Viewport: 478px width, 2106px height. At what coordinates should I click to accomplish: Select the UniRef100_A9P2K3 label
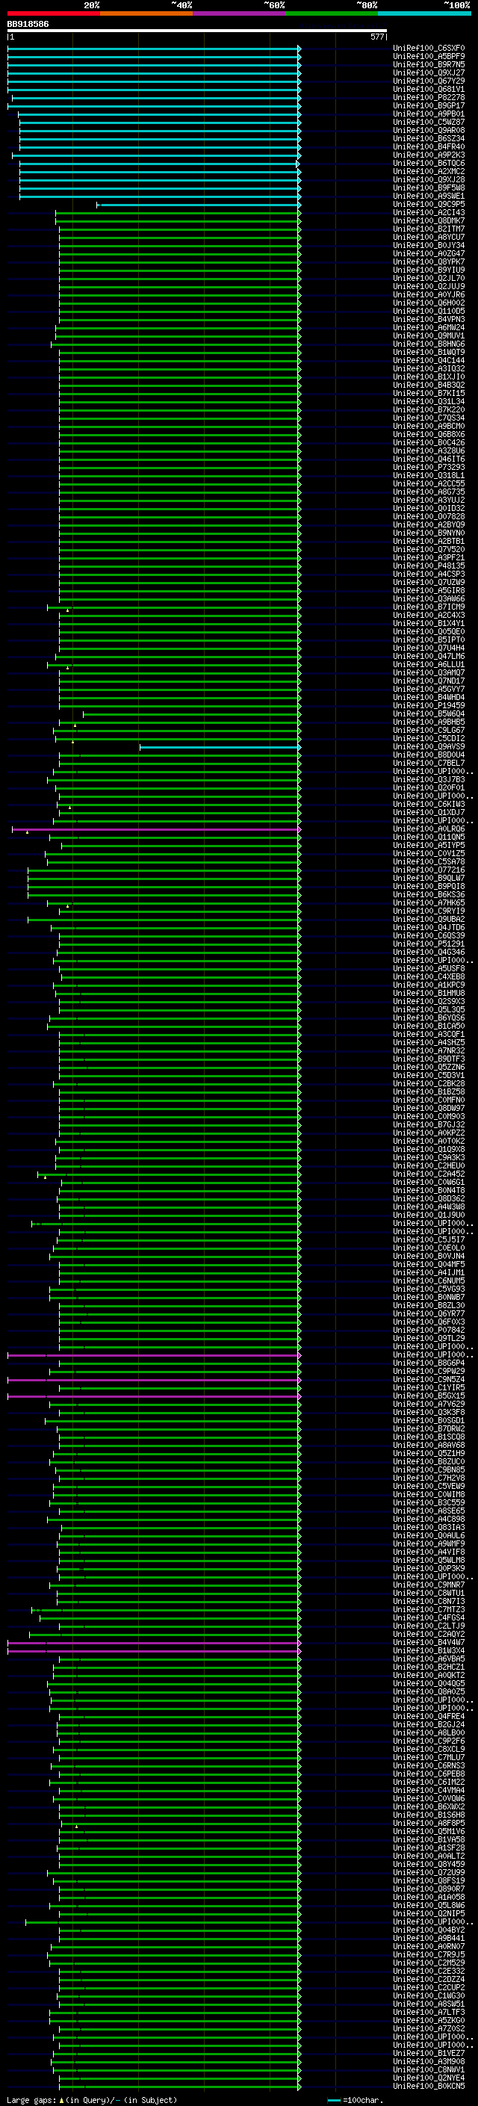pyautogui.click(x=429, y=155)
